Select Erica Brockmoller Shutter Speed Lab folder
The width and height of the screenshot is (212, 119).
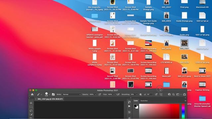202,101
